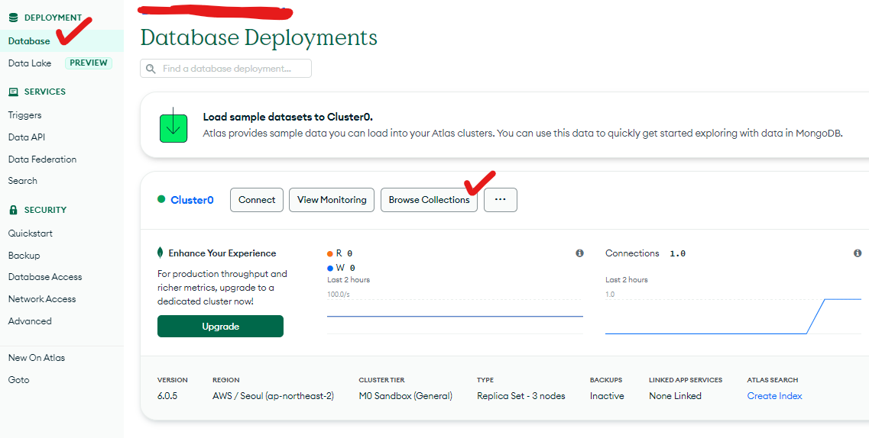869x438 pixels.
Task: Click the Services section icon
Action: [x=13, y=92]
